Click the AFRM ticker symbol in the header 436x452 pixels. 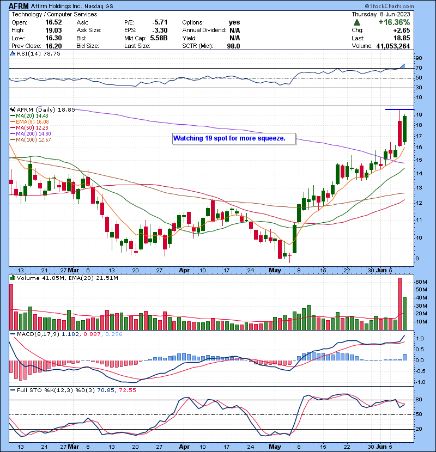(x=19, y=6)
